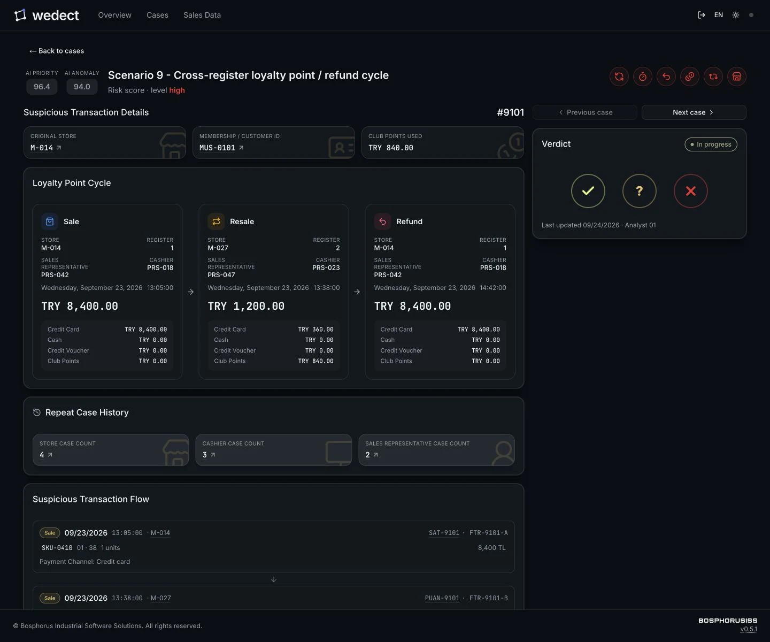The image size is (770, 642).
Task: Click the Sale amount TRY 8,400.00
Action: 80,306
